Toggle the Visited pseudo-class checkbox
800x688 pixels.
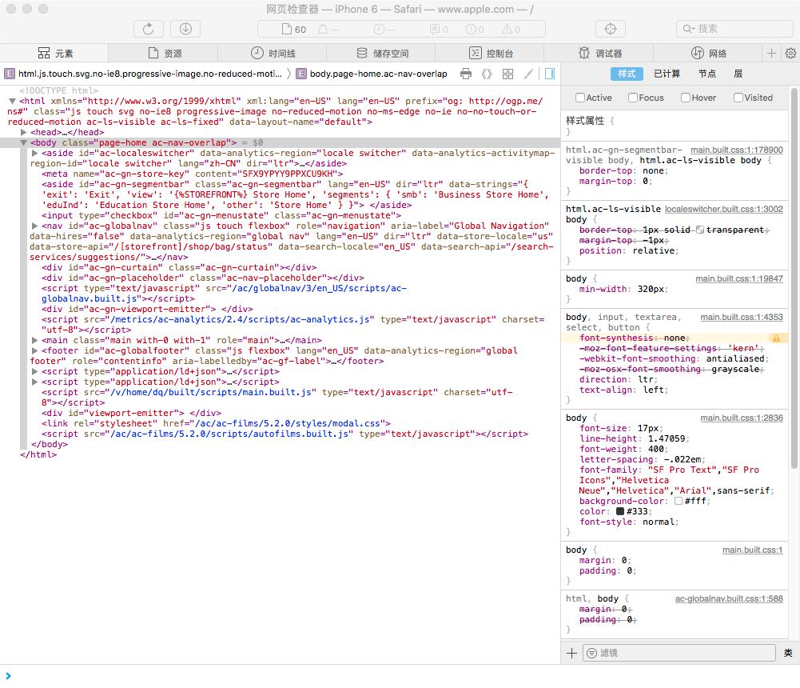(738, 98)
